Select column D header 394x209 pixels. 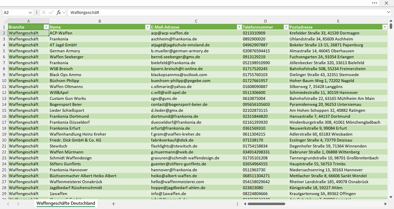[266, 21]
